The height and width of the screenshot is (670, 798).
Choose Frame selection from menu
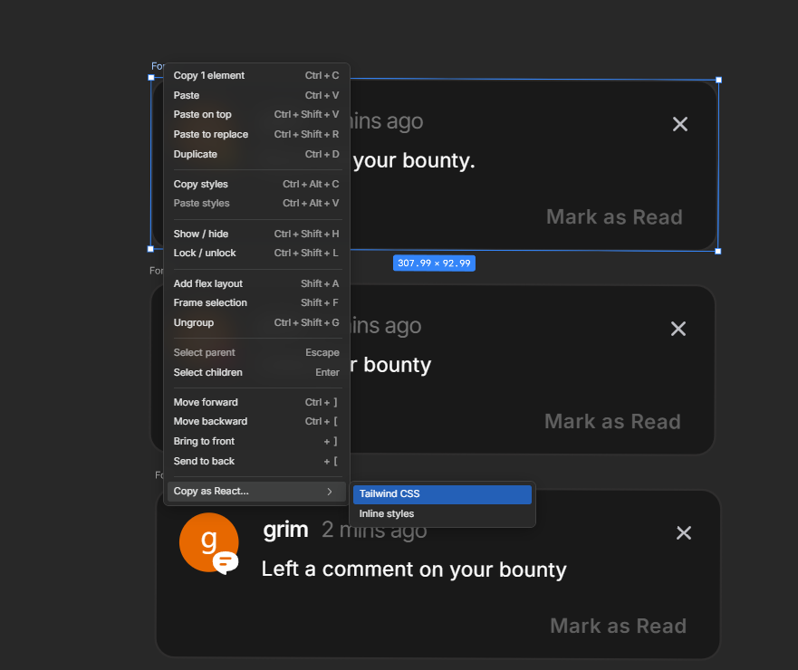pos(256,302)
